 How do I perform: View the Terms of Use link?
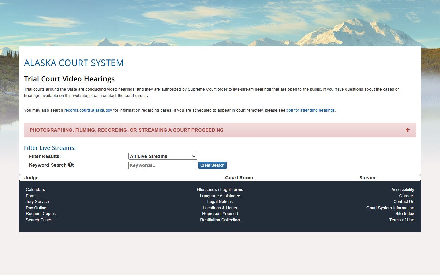(x=401, y=220)
